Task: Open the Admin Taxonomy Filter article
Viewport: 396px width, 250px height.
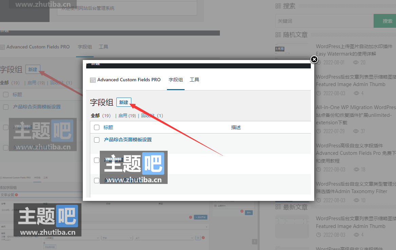Action: (356, 188)
